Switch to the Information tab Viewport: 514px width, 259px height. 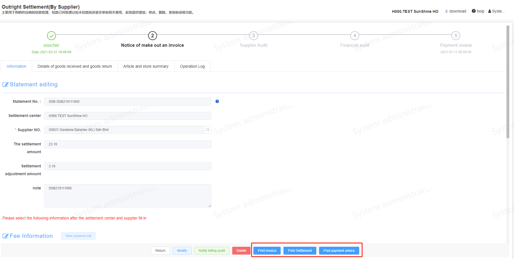[16, 66]
